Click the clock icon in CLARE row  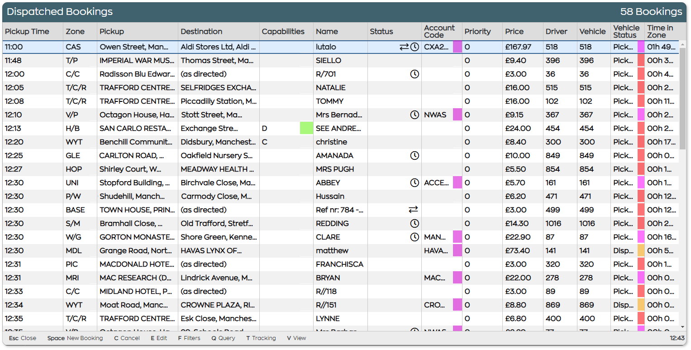(x=415, y=237)
